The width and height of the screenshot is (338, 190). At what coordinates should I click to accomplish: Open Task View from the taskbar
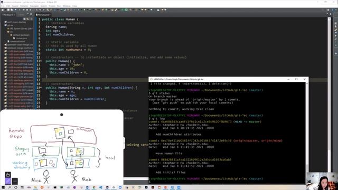coord(22,187)
